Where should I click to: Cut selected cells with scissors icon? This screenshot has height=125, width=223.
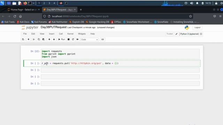34,39
